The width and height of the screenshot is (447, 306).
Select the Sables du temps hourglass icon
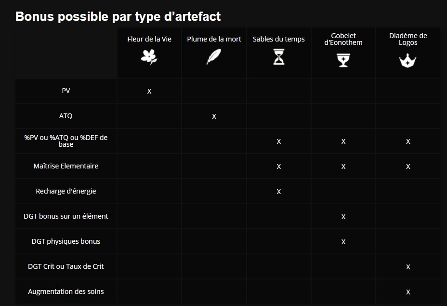tap(278, 56)
